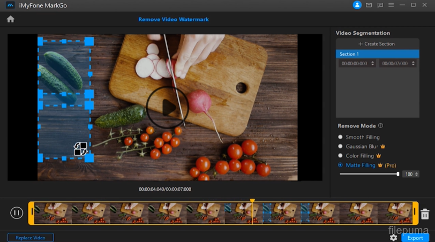
Task: Adjust the section end time stepper
Action: click(x=413, y=63)
